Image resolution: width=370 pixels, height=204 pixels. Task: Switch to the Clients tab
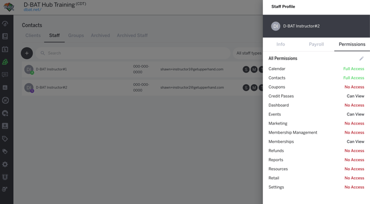(33, 35)
